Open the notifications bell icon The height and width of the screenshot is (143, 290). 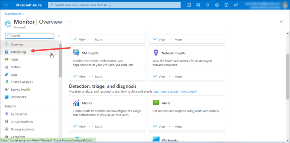[x=208, y=5]
